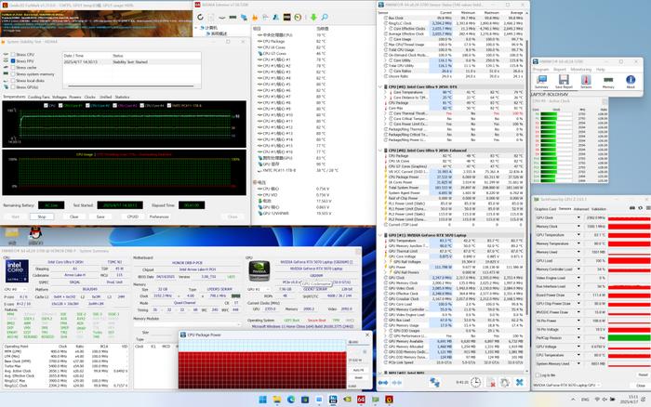Click the green PerfCap Reason bar in GPU-Z
This screenshot has width=651, height=407.
tap(629, 338)
